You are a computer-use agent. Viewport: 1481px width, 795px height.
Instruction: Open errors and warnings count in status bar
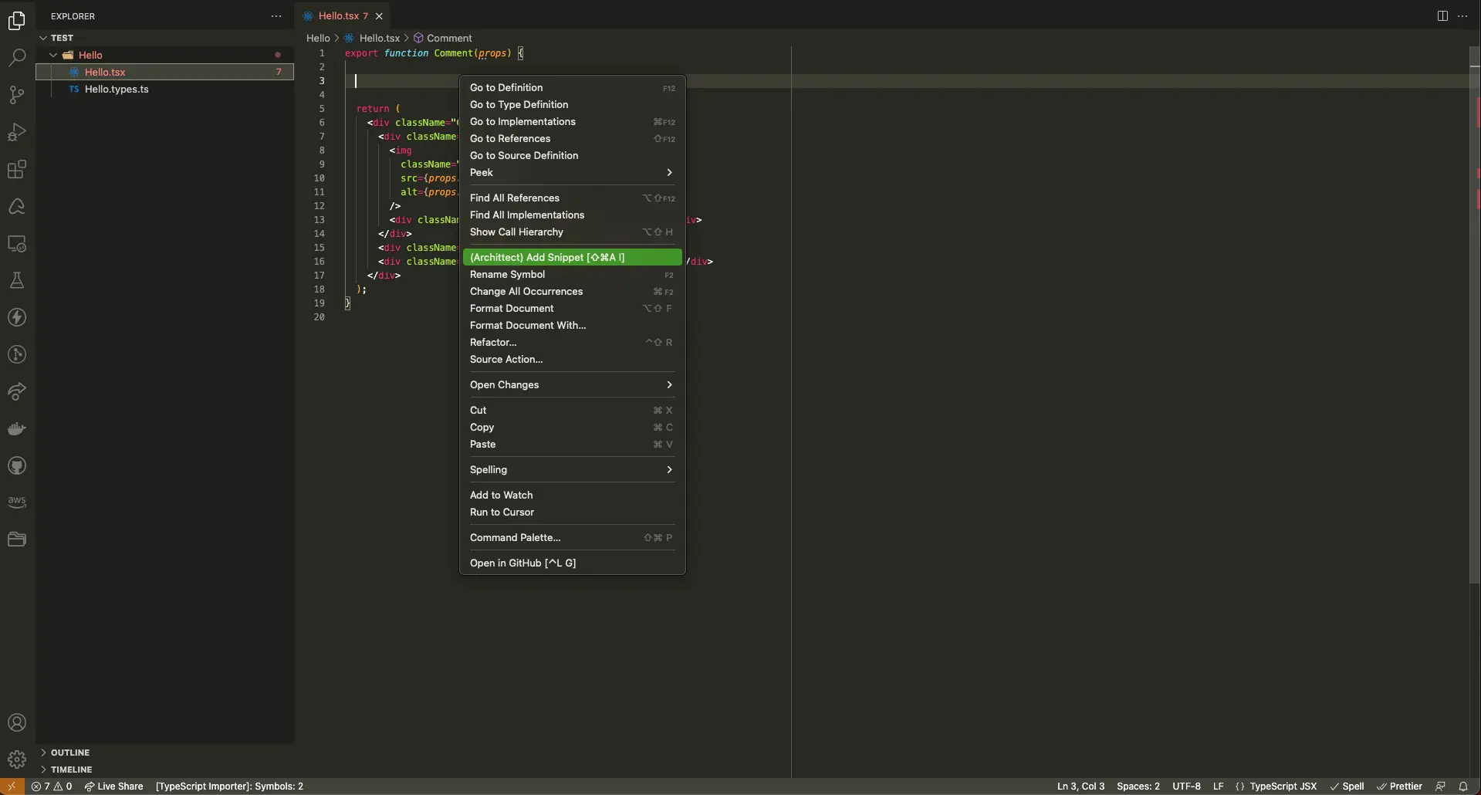(52, 787)
